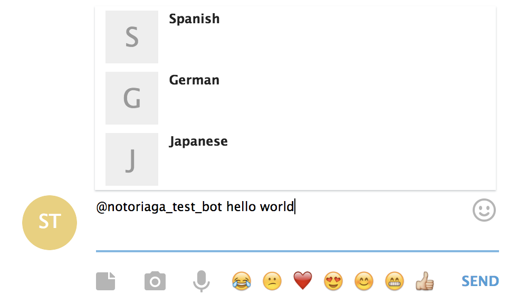Insert the tears of joy emoji

point(241,281)
